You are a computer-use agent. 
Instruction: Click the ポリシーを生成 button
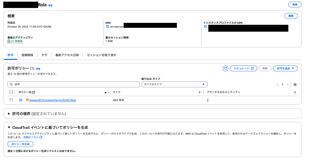[x=20, y=144]
